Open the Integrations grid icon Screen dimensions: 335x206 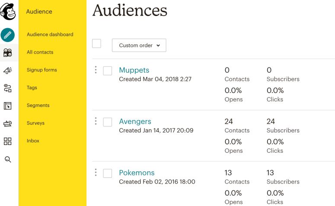[x=7, y=141]
